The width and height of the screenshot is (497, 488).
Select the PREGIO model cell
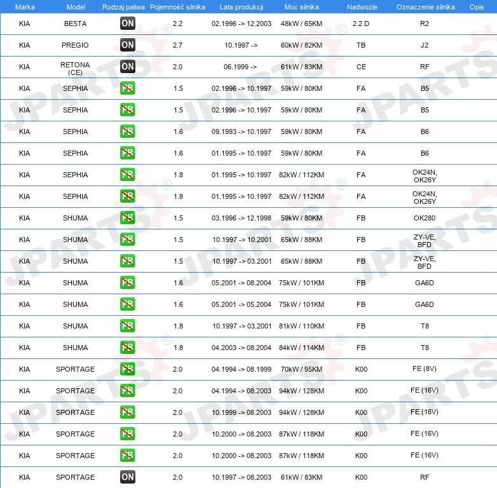(75, 45)
